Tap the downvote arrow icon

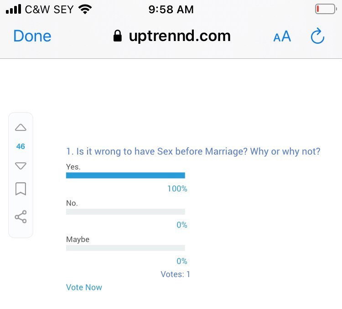[x=21, y=166]
